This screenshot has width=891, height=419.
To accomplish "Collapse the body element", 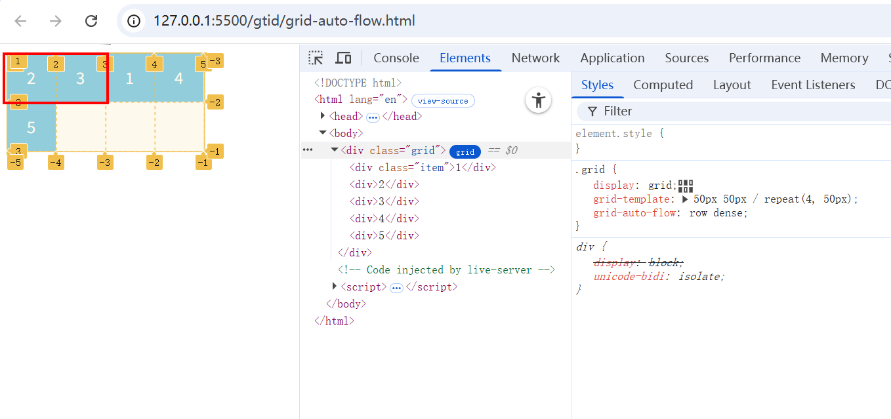I will pos(323,133).
